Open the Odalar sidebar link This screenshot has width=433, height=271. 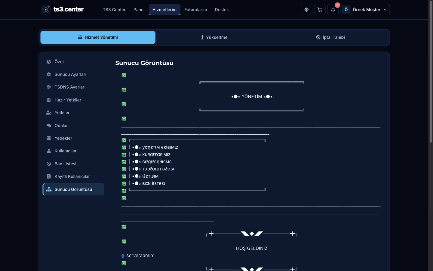(73, 126)
